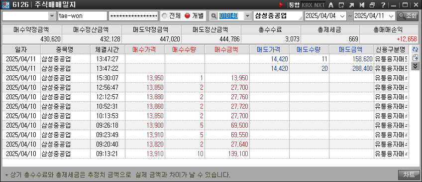Click the 매수가격 column header
422x182 pixels.
pyautogui.click(x=145, y=49)
